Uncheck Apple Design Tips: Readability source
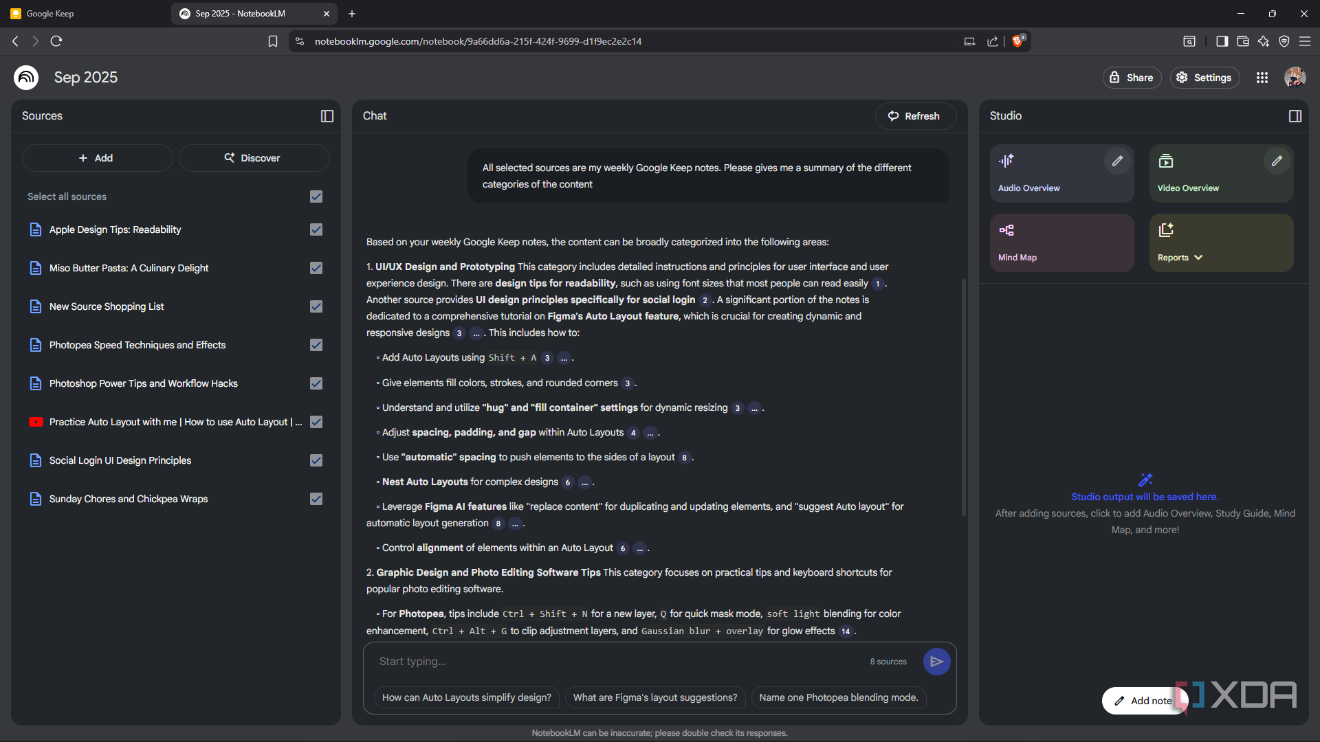This screenshot has width=1320, height=742. (316, 229)
